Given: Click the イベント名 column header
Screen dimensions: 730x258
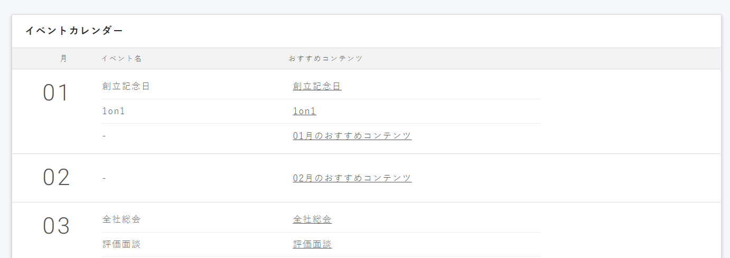Looking at the screenshot, I should pyautogui.click(x=121, y=59).
